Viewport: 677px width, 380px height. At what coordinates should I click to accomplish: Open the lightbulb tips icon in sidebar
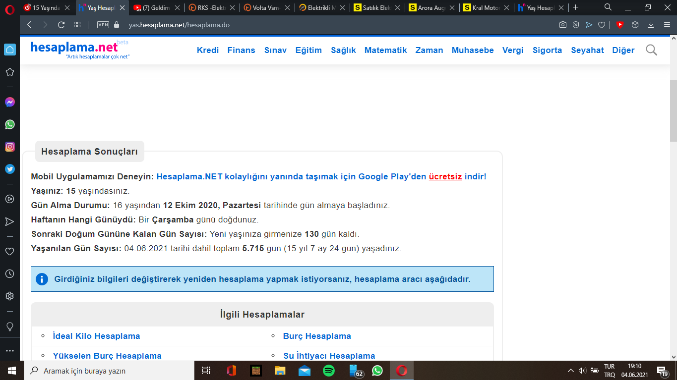(x=9, y=326)
